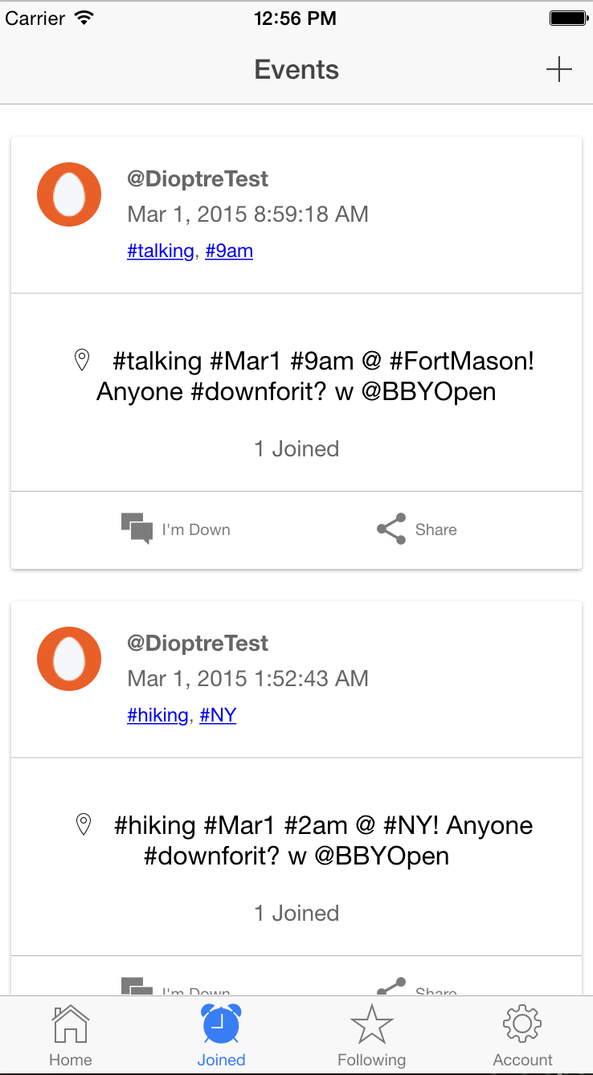Tap the #NY hashtag link
593x1075 pixels.
(x=218, y=716)
